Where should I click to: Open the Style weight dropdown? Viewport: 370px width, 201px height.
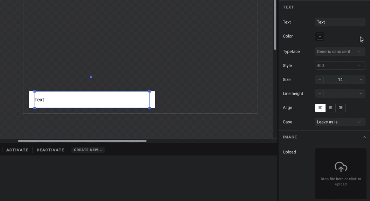(340, 65)
